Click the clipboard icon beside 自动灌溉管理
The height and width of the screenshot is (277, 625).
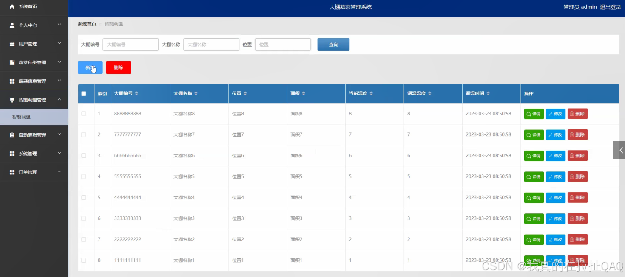(12, 135)
